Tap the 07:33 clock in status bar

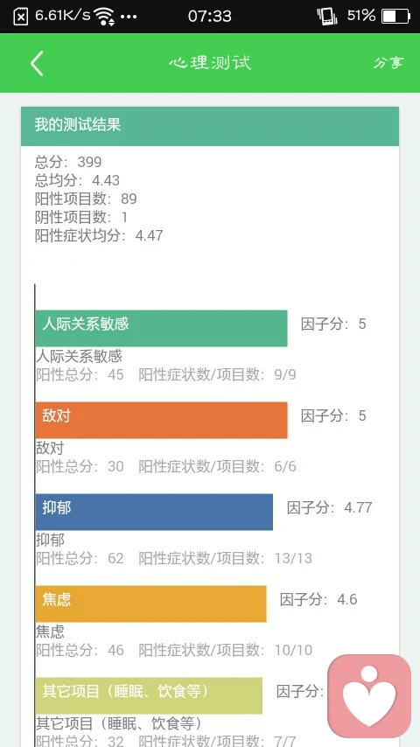pos(210,17)
